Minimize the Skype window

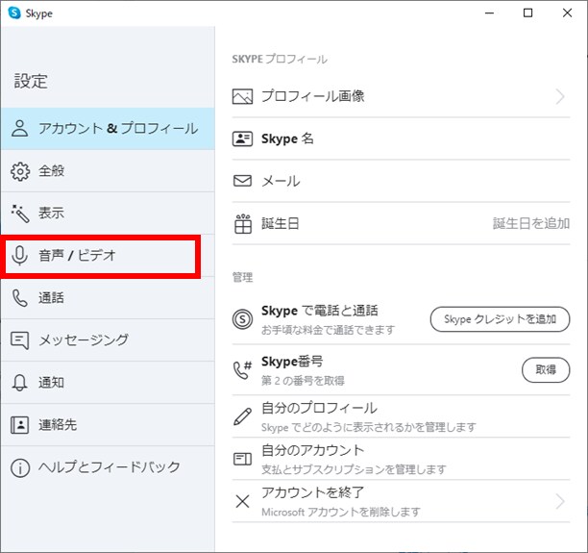(x=489, y=13)
